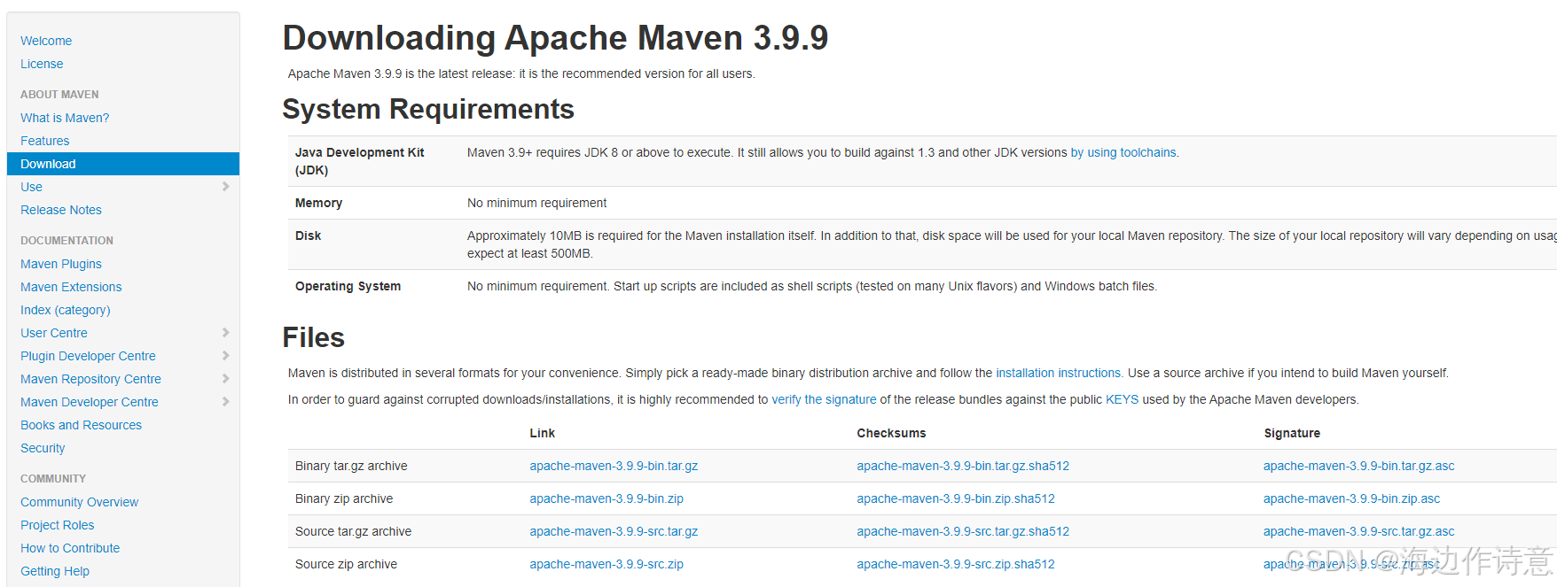Image resolution: width=1557 pixels, height=587 pixels.
Task: Follow the 'verify the signature' link
Action: click(x=824, y=399)
